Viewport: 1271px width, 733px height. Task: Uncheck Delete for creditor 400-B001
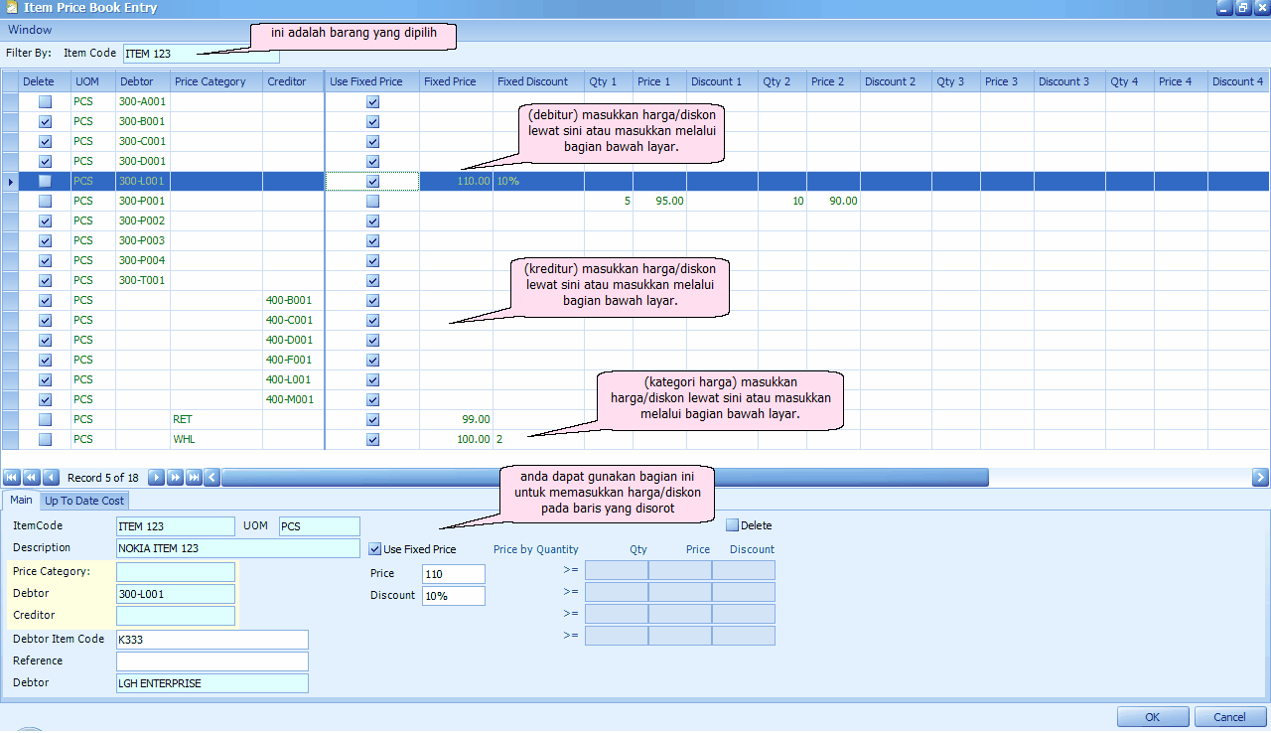point(45,300)
